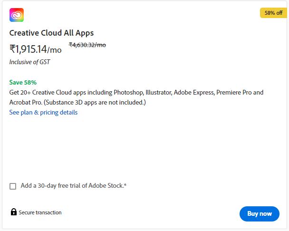Click the word Illustrator in the description
The width and height of the screenshot is (289, 231).
(x=159, y=92)
